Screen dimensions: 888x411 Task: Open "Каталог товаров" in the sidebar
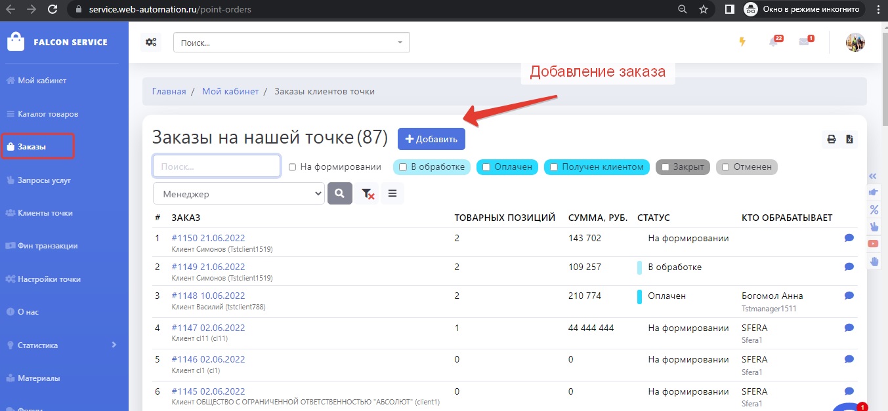click(48, 114)
